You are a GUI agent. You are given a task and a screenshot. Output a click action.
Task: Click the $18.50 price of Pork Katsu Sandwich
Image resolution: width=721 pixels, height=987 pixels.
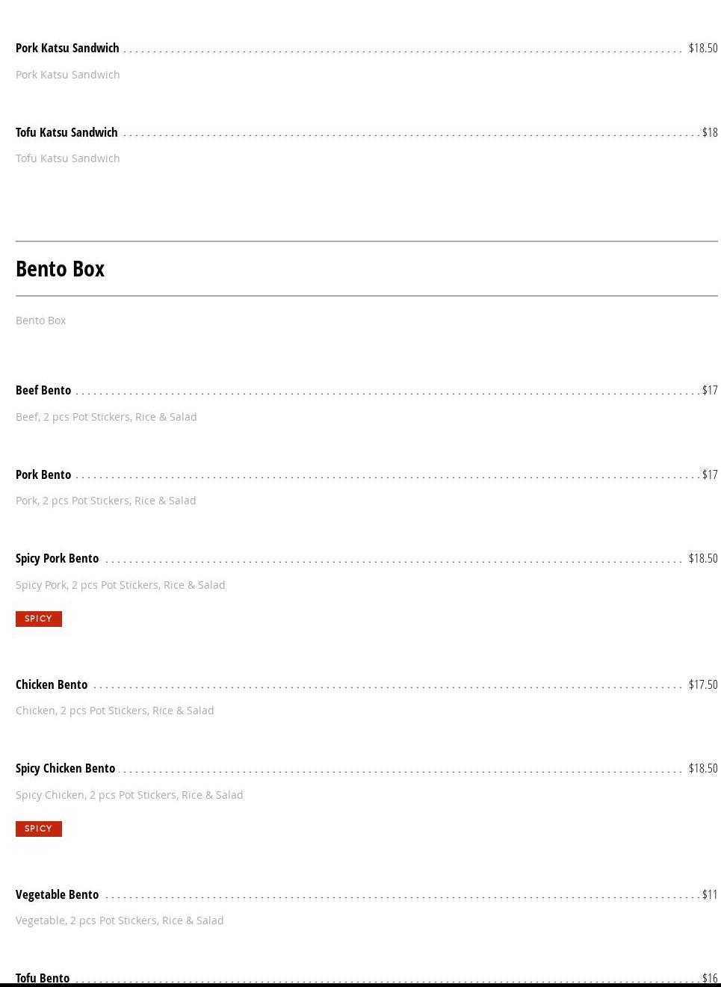[x=703, y=48]
